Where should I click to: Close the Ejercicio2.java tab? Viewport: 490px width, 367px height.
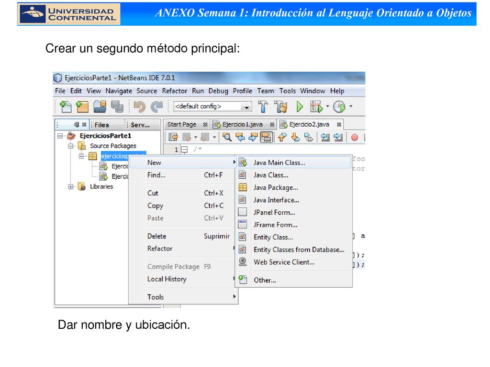point(339,125)
